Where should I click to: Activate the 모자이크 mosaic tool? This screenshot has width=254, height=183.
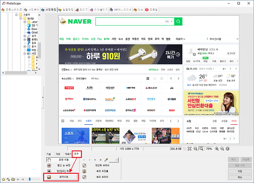(61, 177)
